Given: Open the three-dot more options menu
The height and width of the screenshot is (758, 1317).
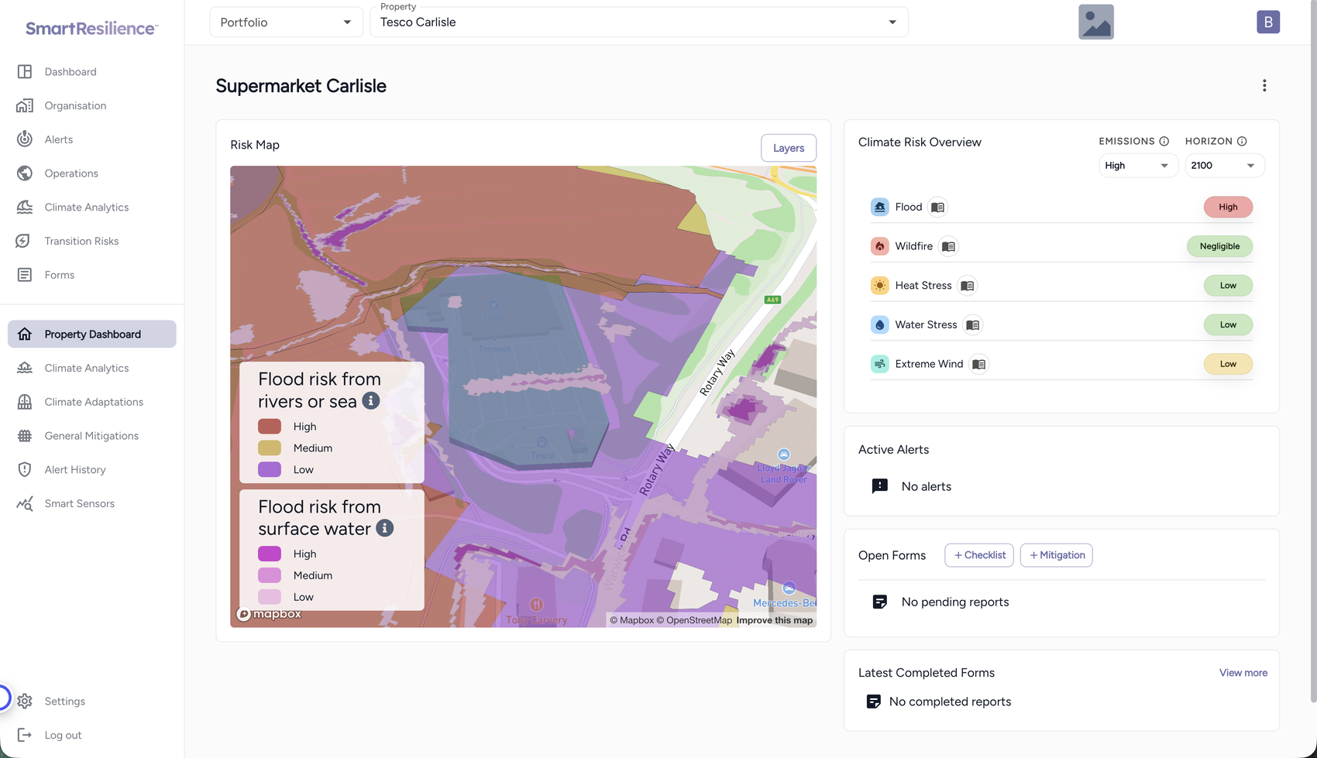Looking at the screenshot, I should [1264, 86].
